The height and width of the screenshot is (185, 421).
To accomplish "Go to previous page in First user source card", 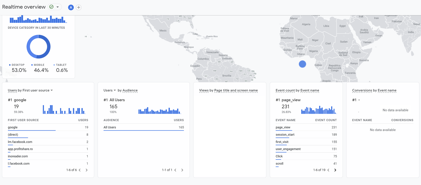I will [x=80, y=170].
